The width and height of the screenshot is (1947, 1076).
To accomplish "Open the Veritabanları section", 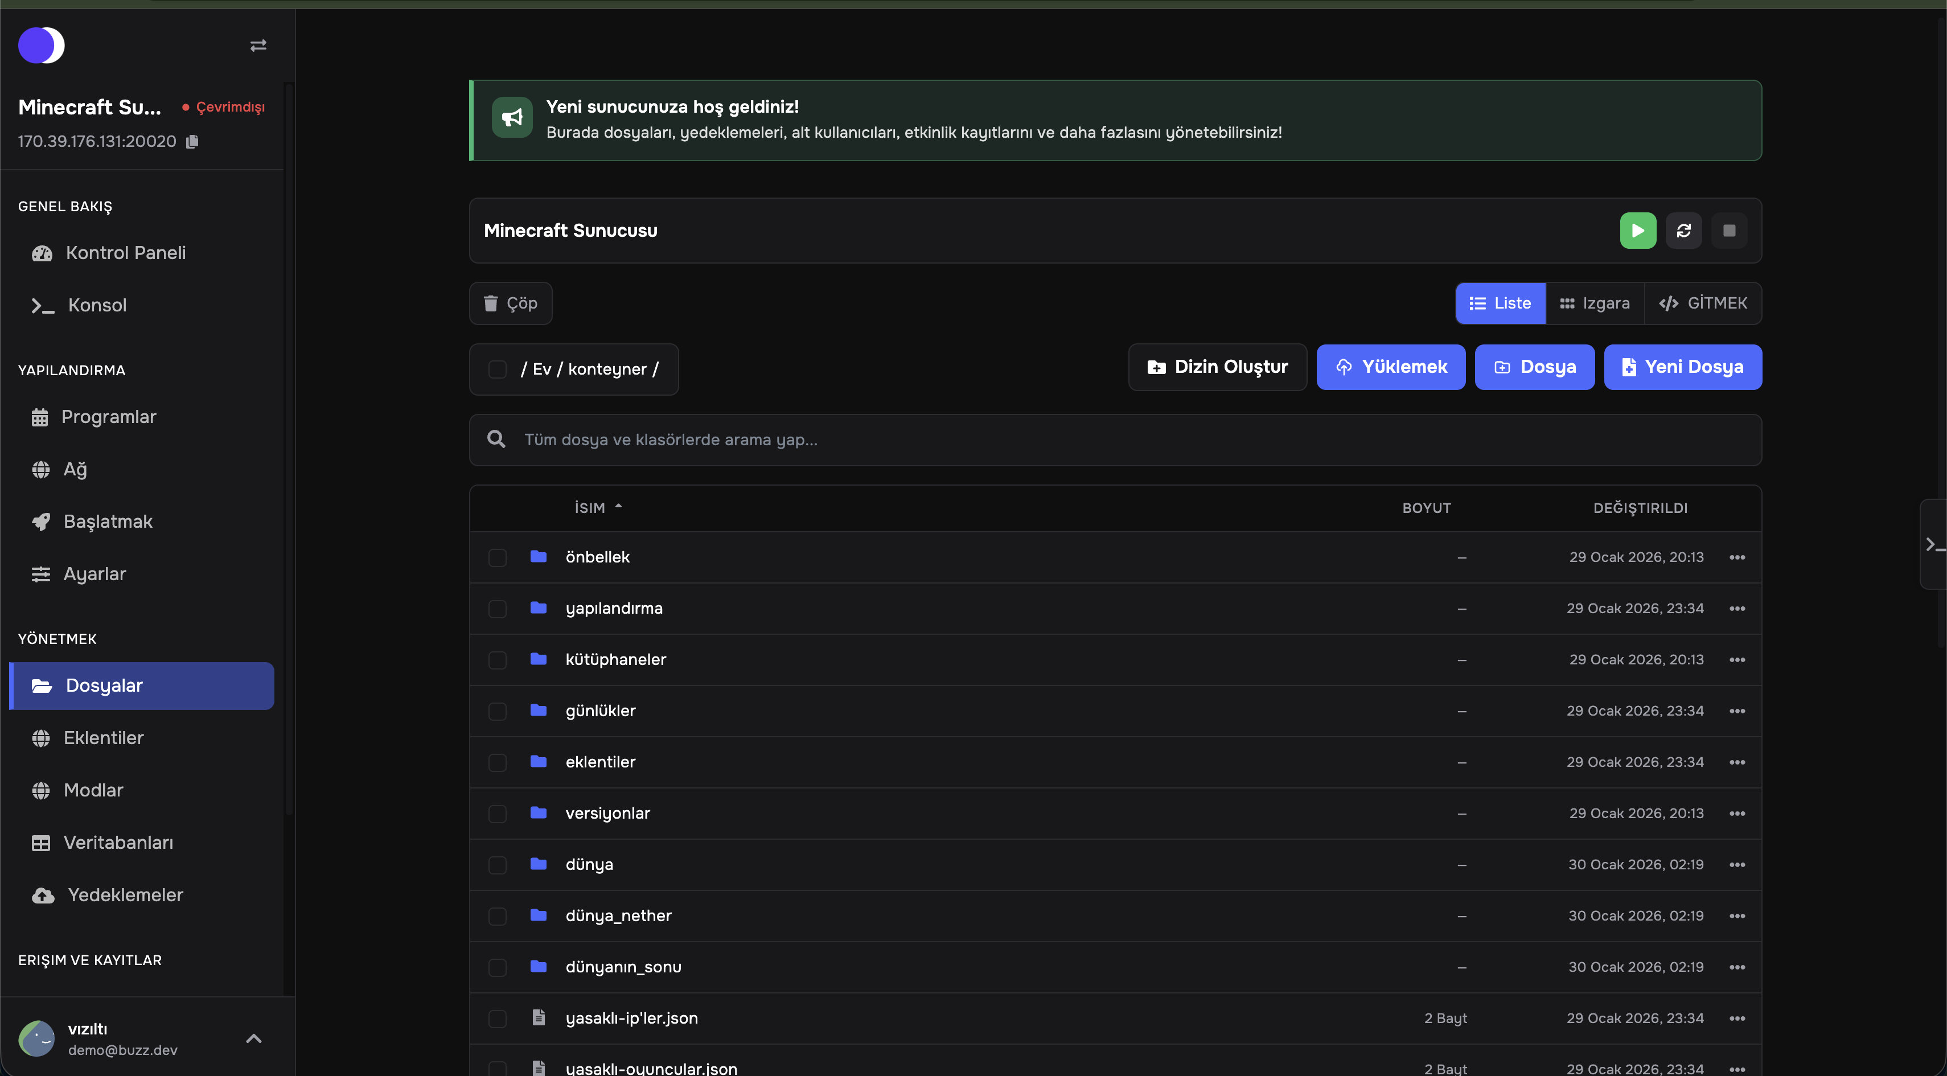I will tap(118, 843).
